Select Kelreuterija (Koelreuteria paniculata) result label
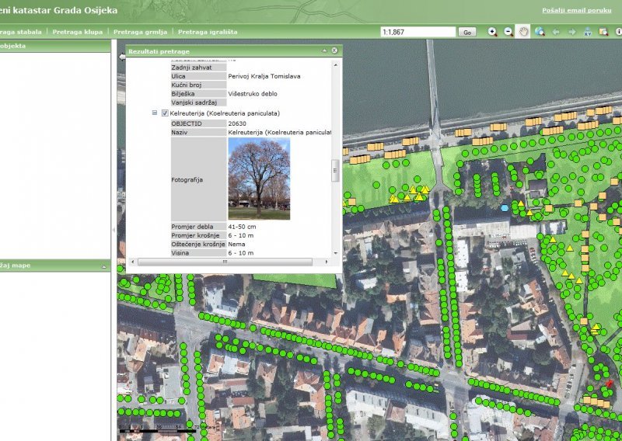Image resolution: width=622 pixels, height=441 pixels. click(225, 113)
